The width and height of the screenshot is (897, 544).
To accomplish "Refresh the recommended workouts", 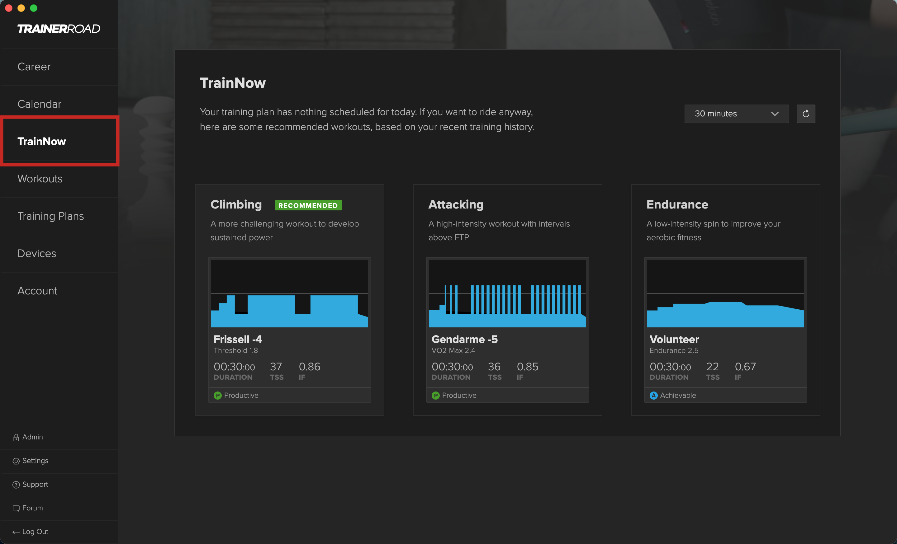I will pos(806,114).
